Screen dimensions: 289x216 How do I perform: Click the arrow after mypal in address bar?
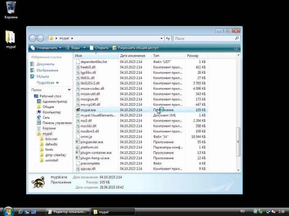tap(72, 38)
